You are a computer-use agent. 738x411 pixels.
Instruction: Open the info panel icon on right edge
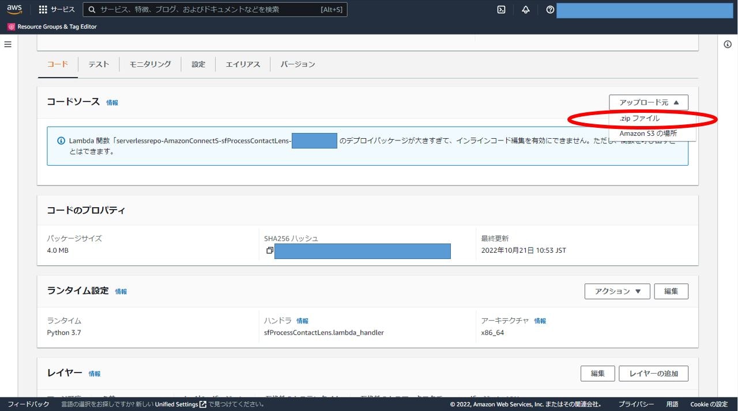(727, 44)
